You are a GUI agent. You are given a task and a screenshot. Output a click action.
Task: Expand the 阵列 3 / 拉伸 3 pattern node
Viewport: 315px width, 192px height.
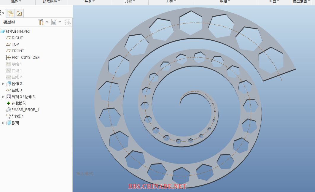3,97
